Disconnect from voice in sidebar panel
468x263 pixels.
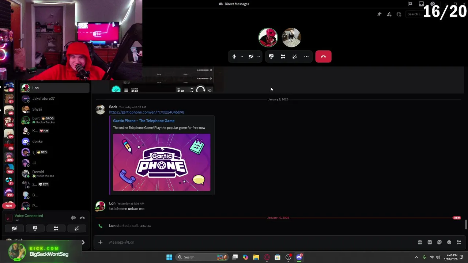(x=82, y=218)
